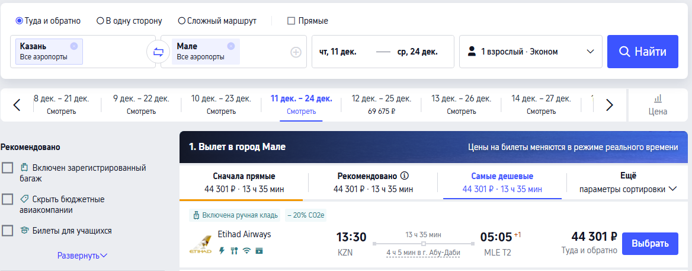This screenshot has width=692, height=271.
Task: Clear Казань from origin field
Action: [x=73, y=46]
